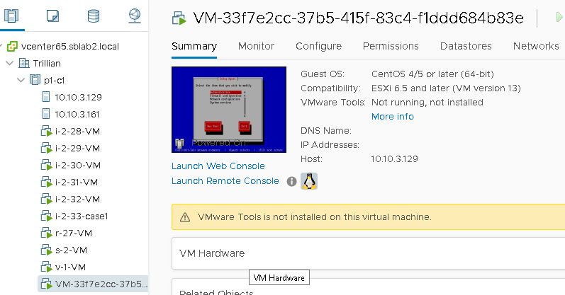
Task: Switch to the Datastores tab
Action: pos(466,46)
